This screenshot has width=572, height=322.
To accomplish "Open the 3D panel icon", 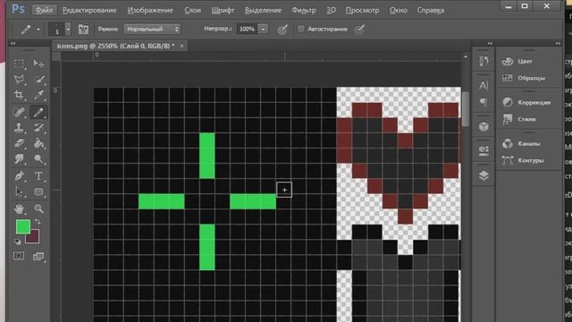I will (484, 127).
